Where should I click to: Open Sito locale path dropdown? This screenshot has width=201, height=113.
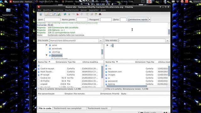[x=100, y=40]
